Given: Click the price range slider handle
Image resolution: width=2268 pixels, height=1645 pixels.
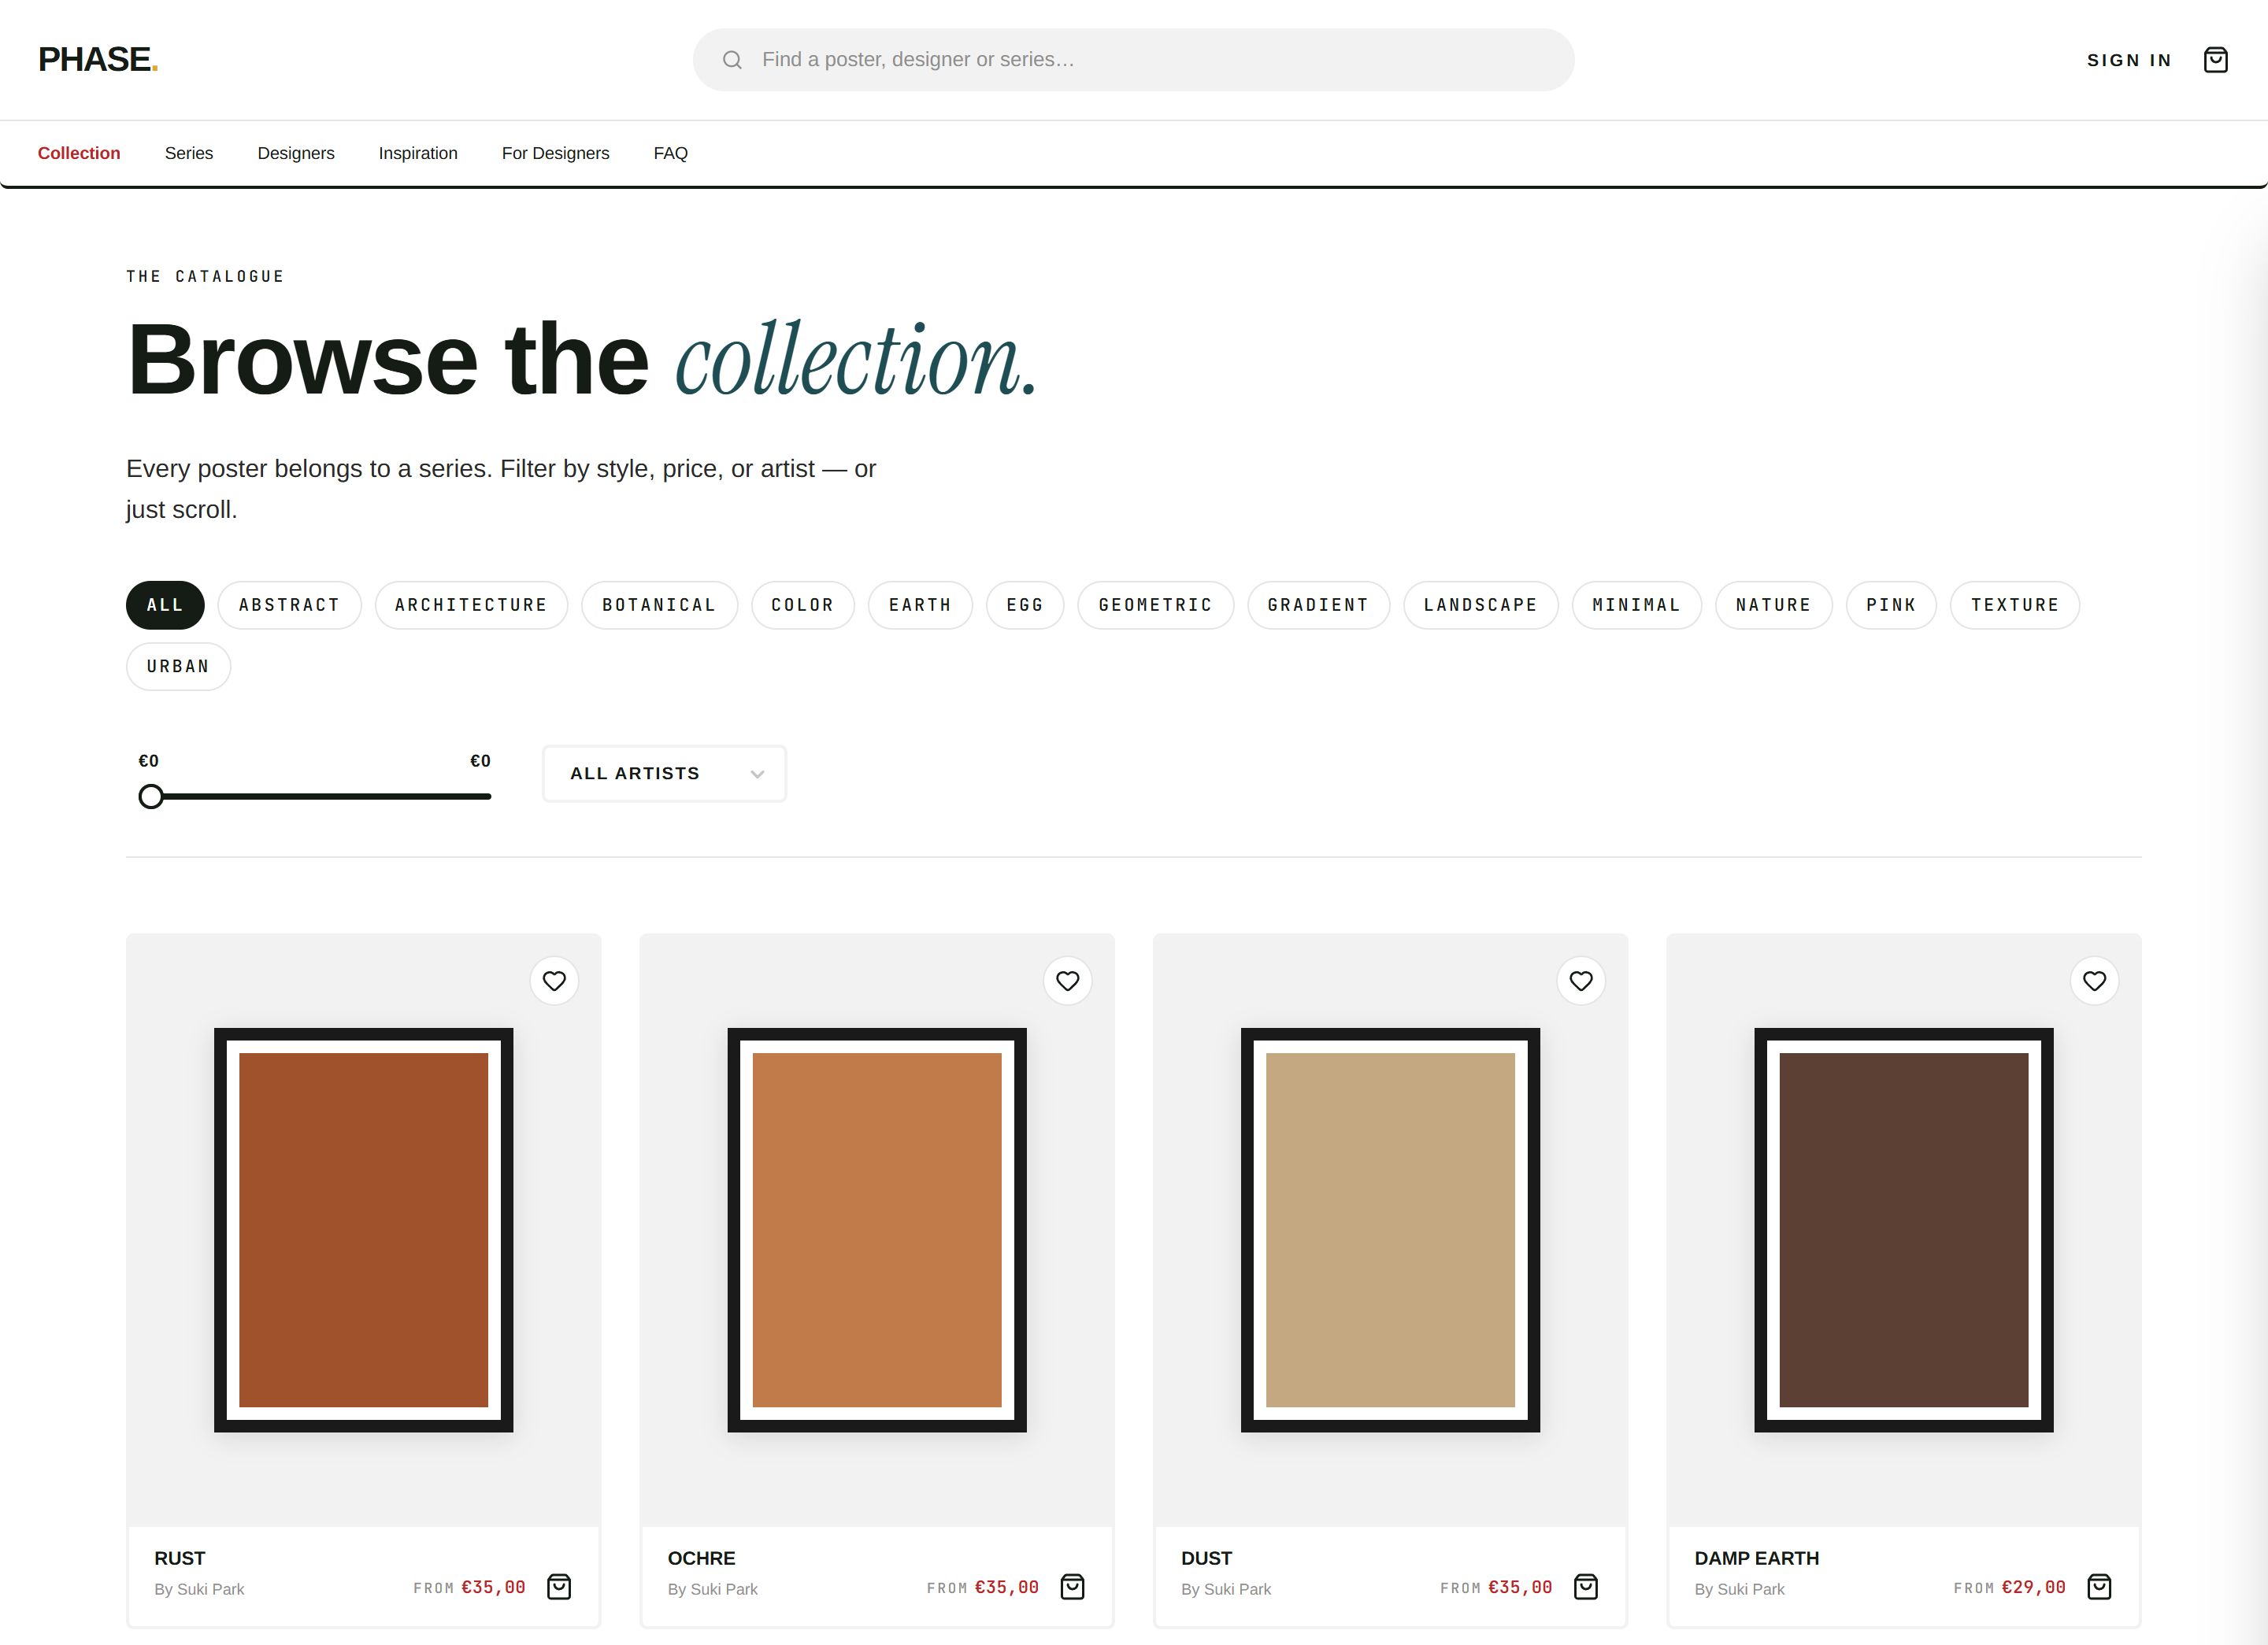Looking at the screenshot, I should pyautogui.click(x=151, y=797).
